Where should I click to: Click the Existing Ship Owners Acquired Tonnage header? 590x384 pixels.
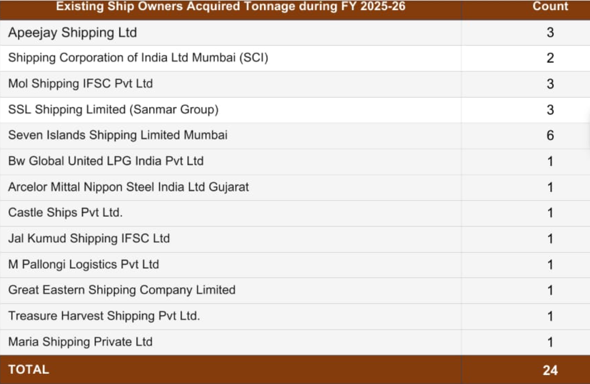231,7
